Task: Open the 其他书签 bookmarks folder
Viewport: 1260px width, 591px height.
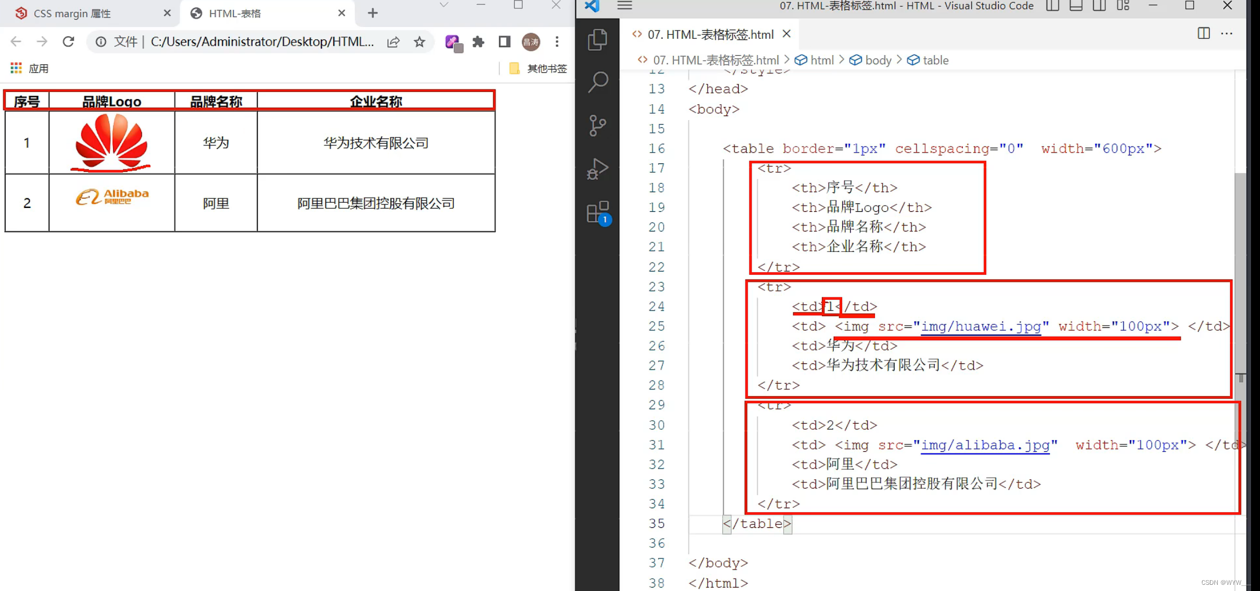Action: coord(538,68)
